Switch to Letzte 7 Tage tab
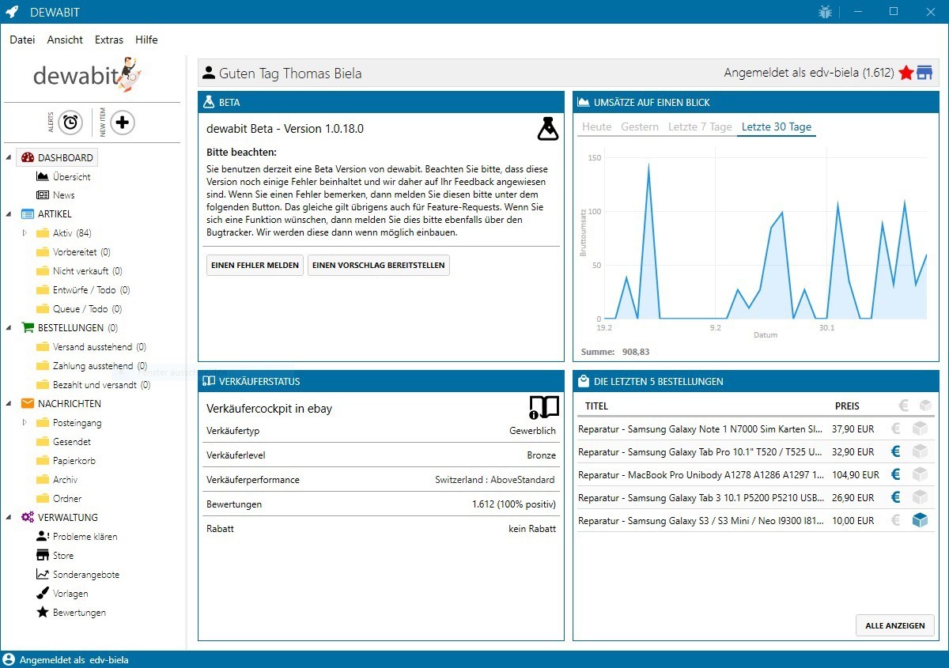The height and width of the screenshot is (668, 949). point(699,127)
